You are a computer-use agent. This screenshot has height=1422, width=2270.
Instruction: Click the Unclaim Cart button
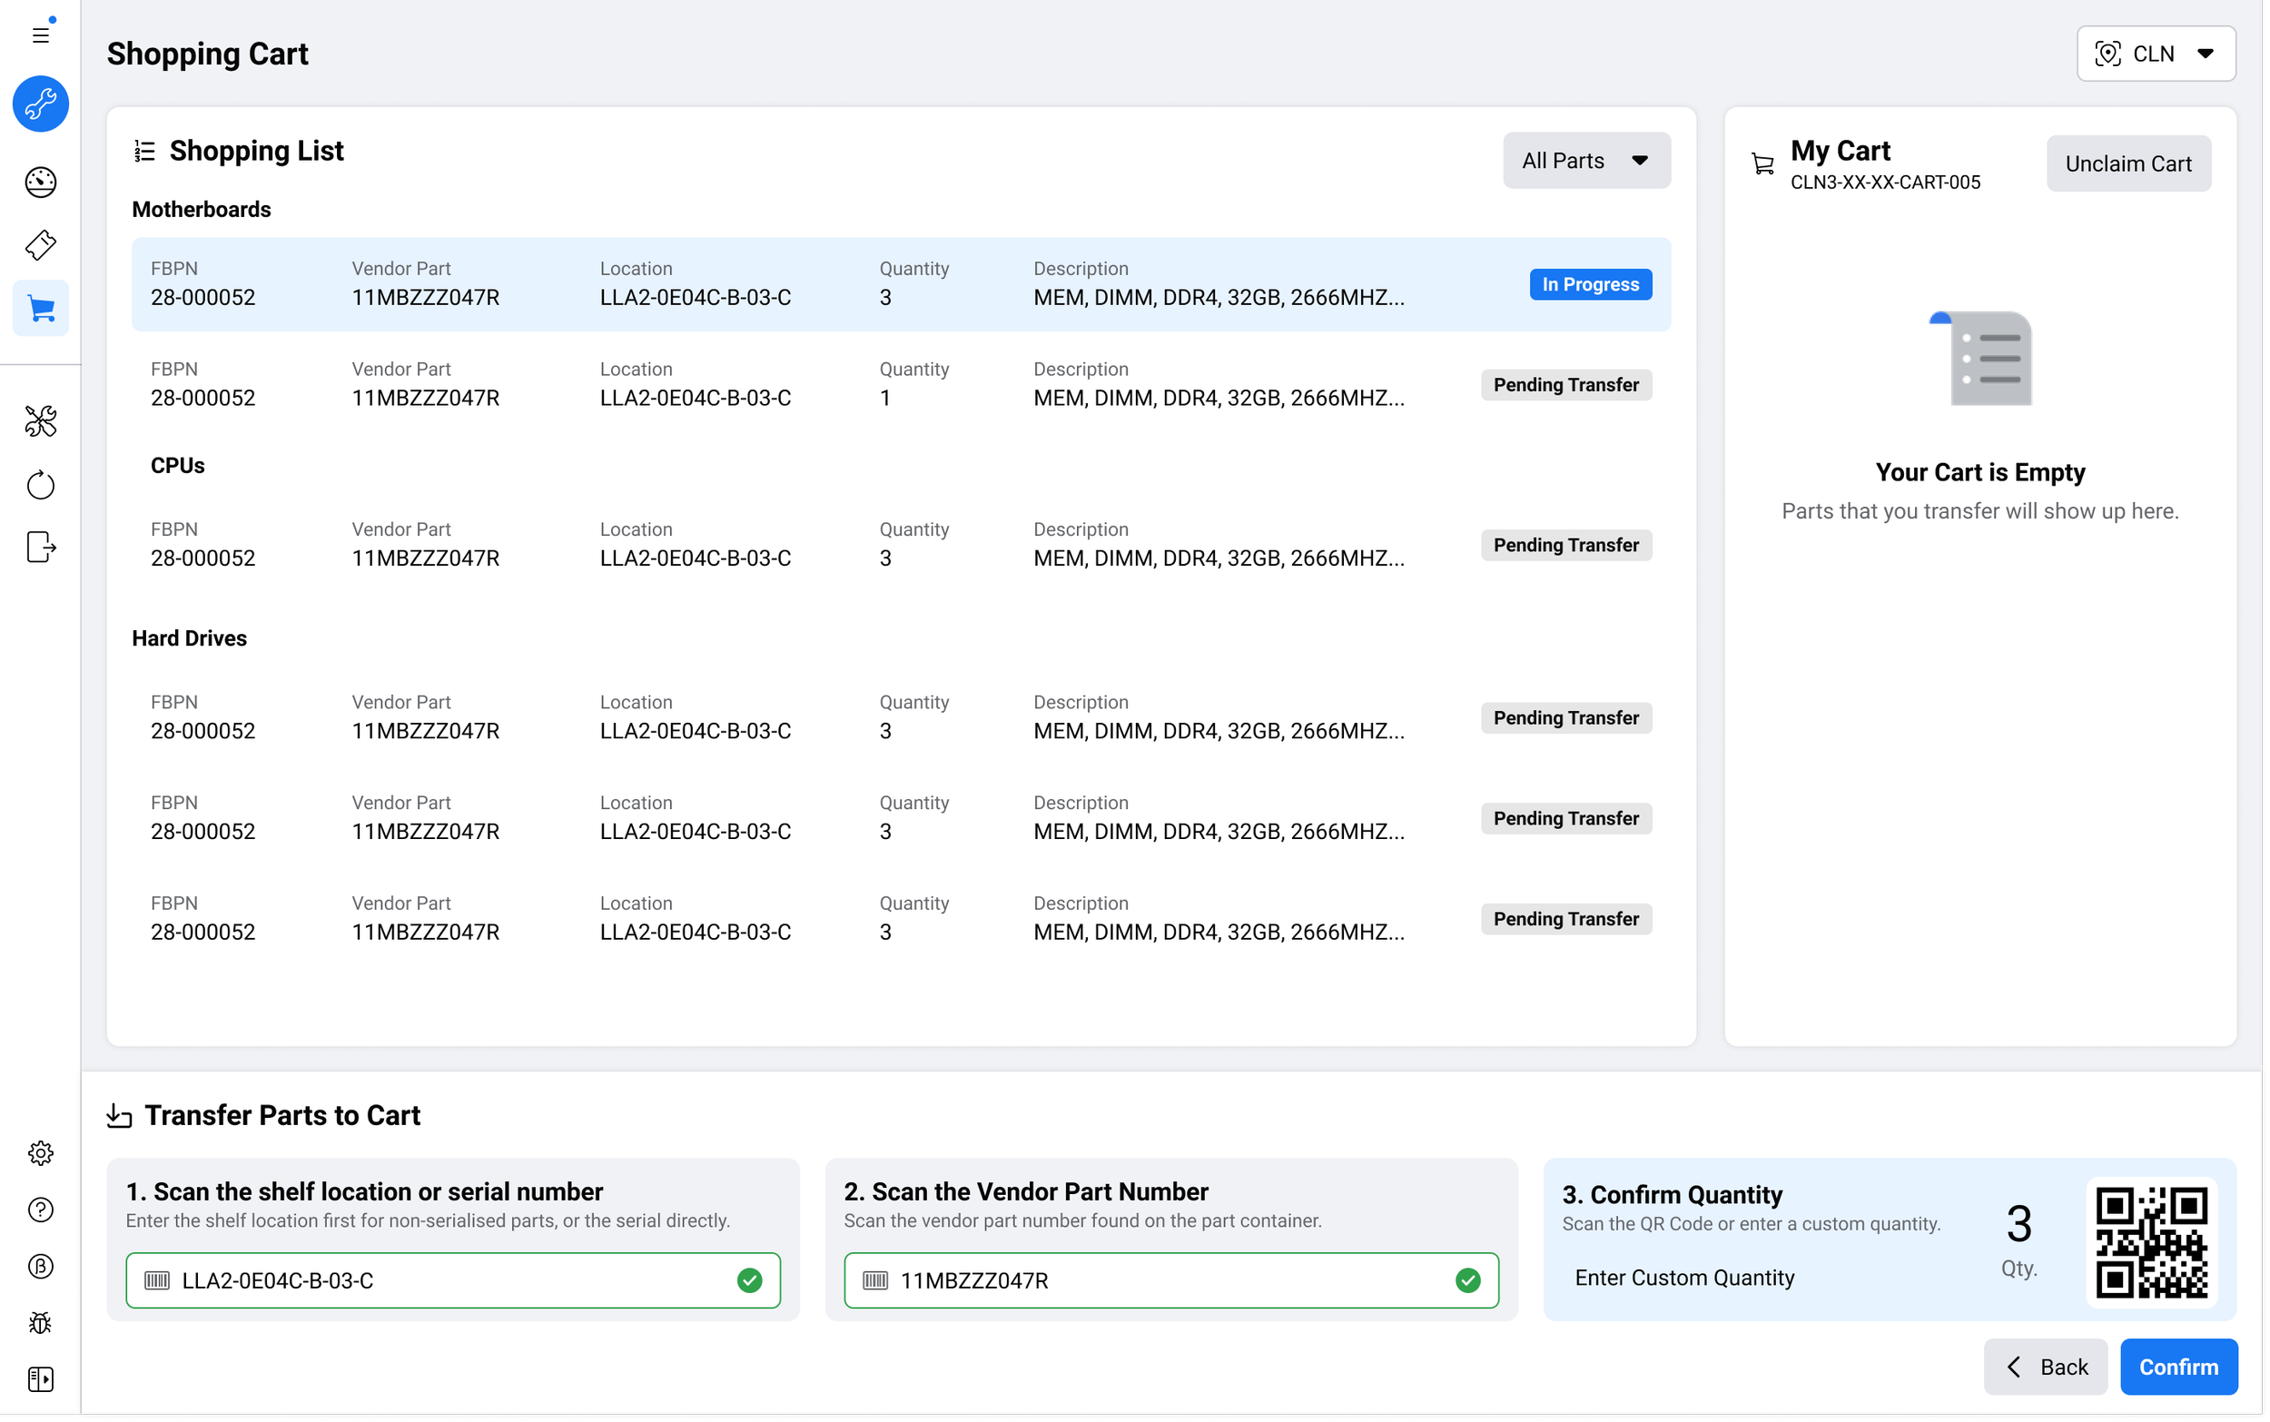(x=2128, y=163)
